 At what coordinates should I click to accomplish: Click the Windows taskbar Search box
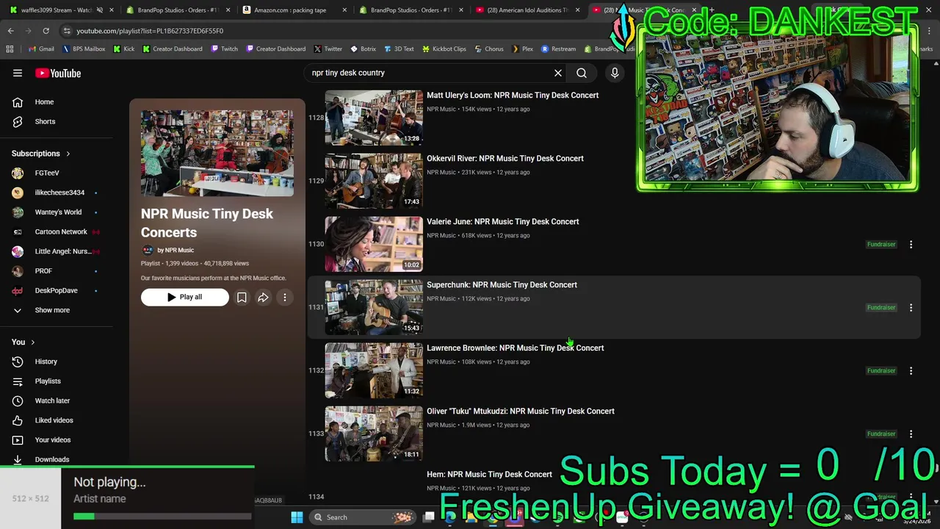pyautogui.click(x=361, y=517)
